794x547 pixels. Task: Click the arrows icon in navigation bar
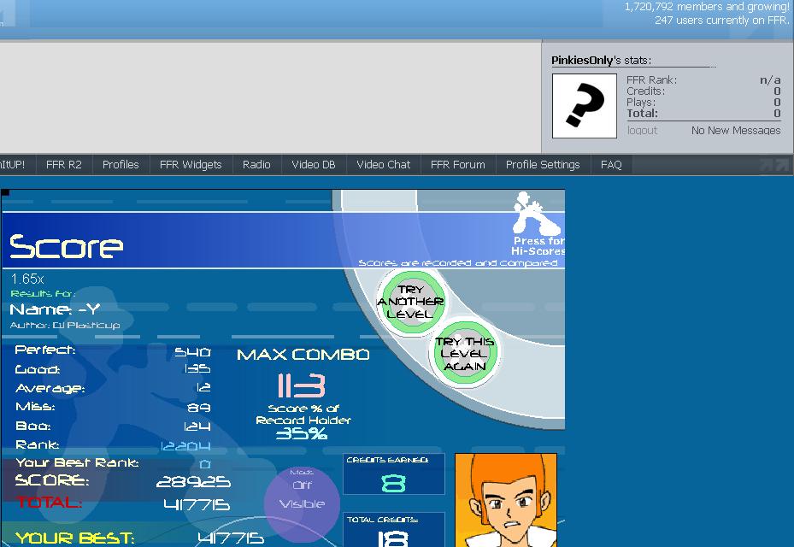click(774, 165)
